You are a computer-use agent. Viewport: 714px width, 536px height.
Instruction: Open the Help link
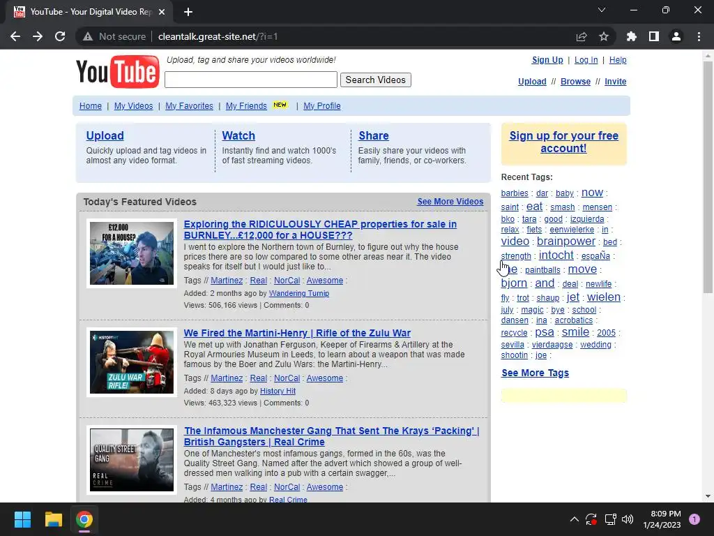618,60
